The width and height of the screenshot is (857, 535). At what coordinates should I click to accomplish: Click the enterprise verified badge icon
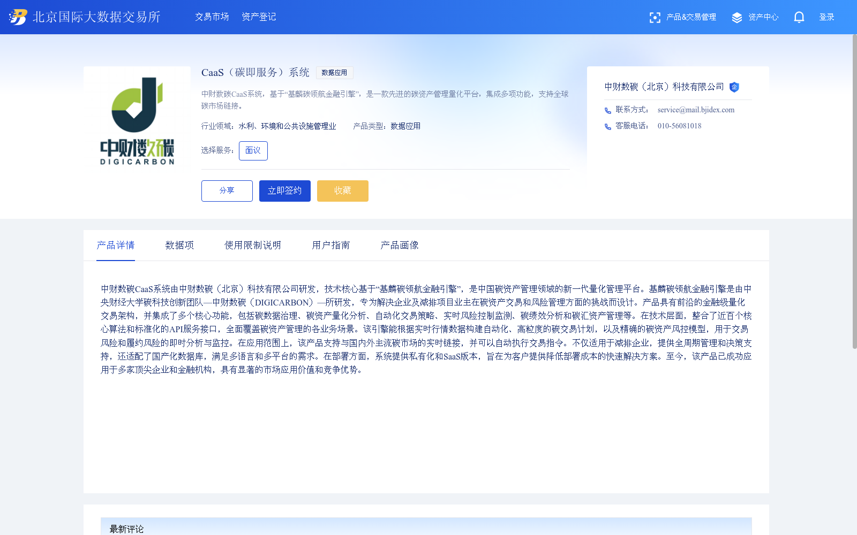734,87
